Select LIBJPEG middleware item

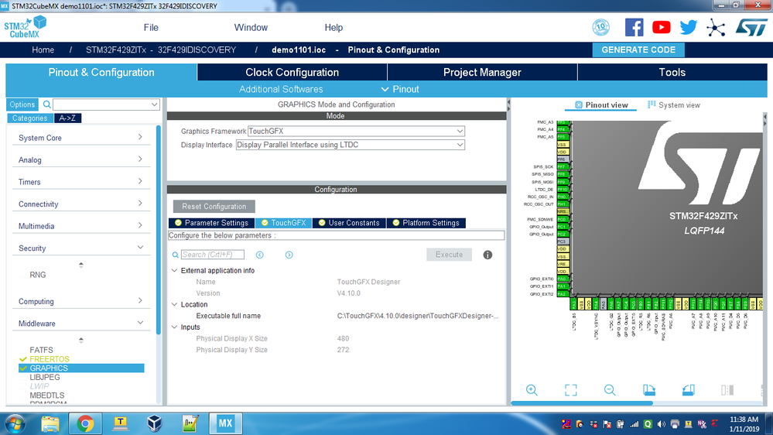(x=45, y=377)
